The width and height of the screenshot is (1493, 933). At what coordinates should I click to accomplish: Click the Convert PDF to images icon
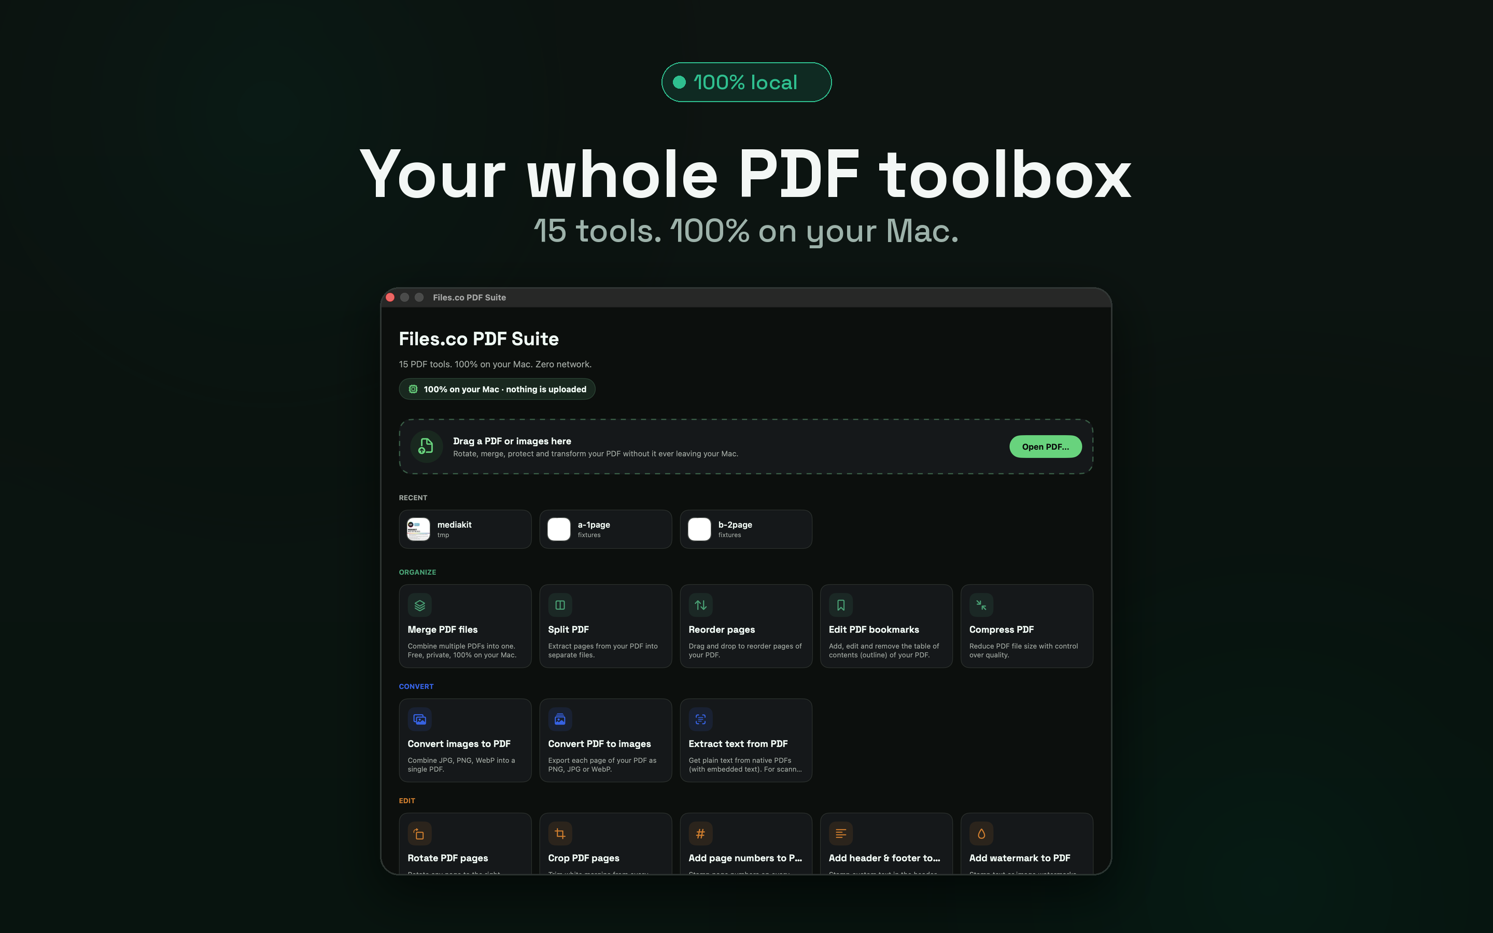tap(560, 719)
